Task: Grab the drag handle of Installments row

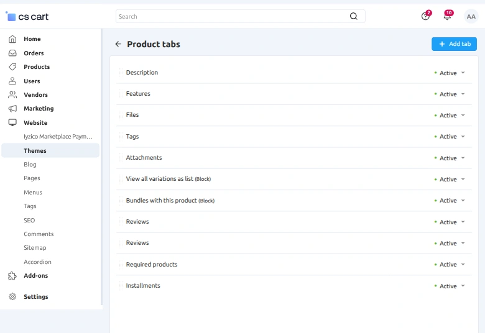Action: coord(121,286)
